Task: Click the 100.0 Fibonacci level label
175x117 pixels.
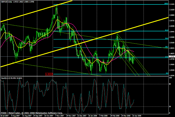Action: (x=166, y=4)
